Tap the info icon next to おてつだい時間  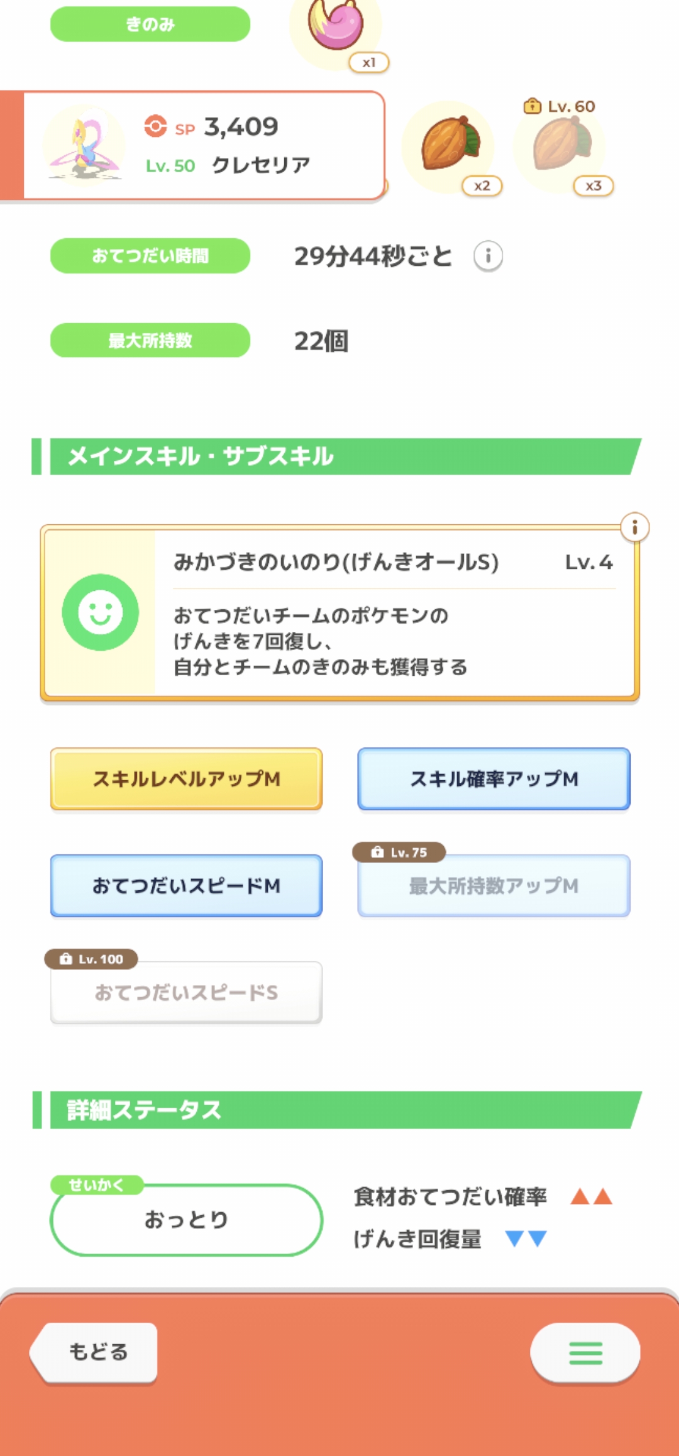(488, 256)
